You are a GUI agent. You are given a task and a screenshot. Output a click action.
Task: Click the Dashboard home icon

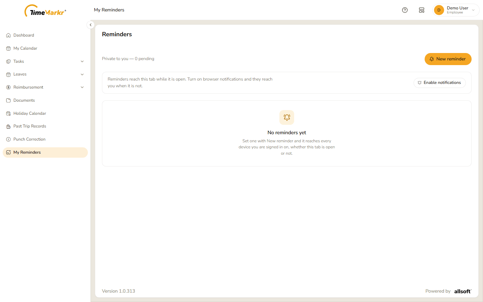(8, 35)
